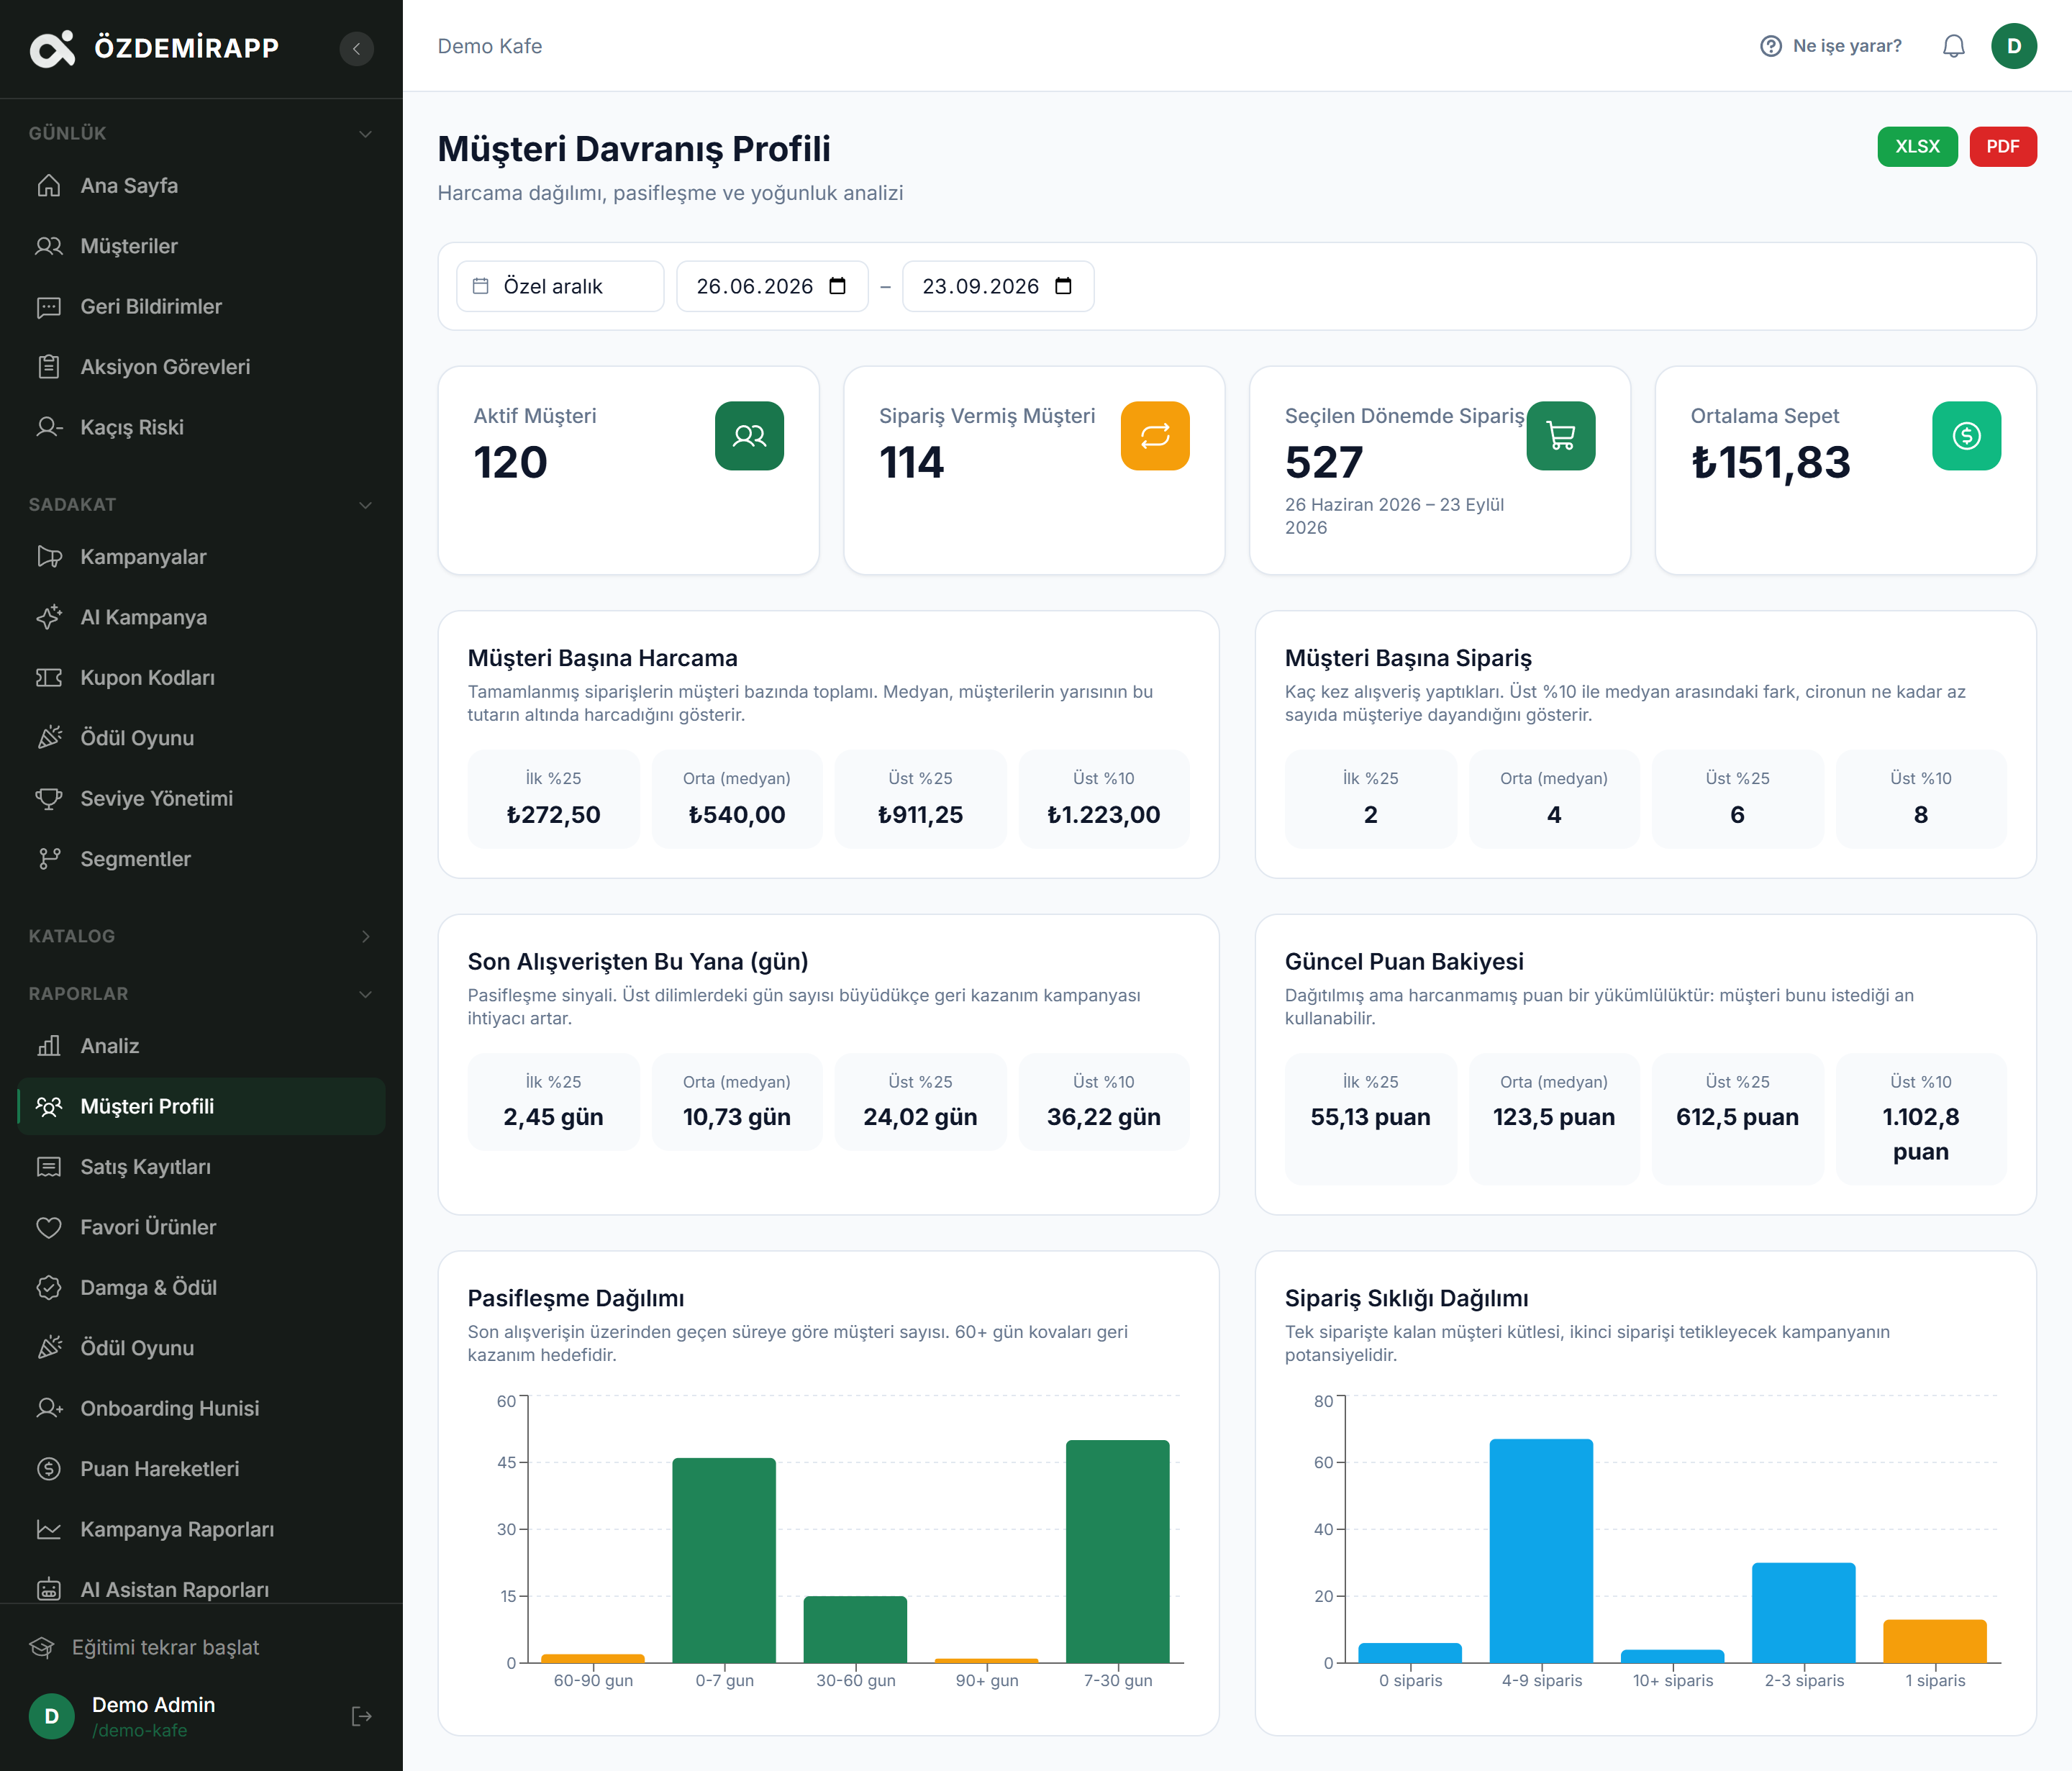The image size is (2072, 1771).
Task: Click the logout icon next to Demo Admin
Action: tap(362, 1716)
